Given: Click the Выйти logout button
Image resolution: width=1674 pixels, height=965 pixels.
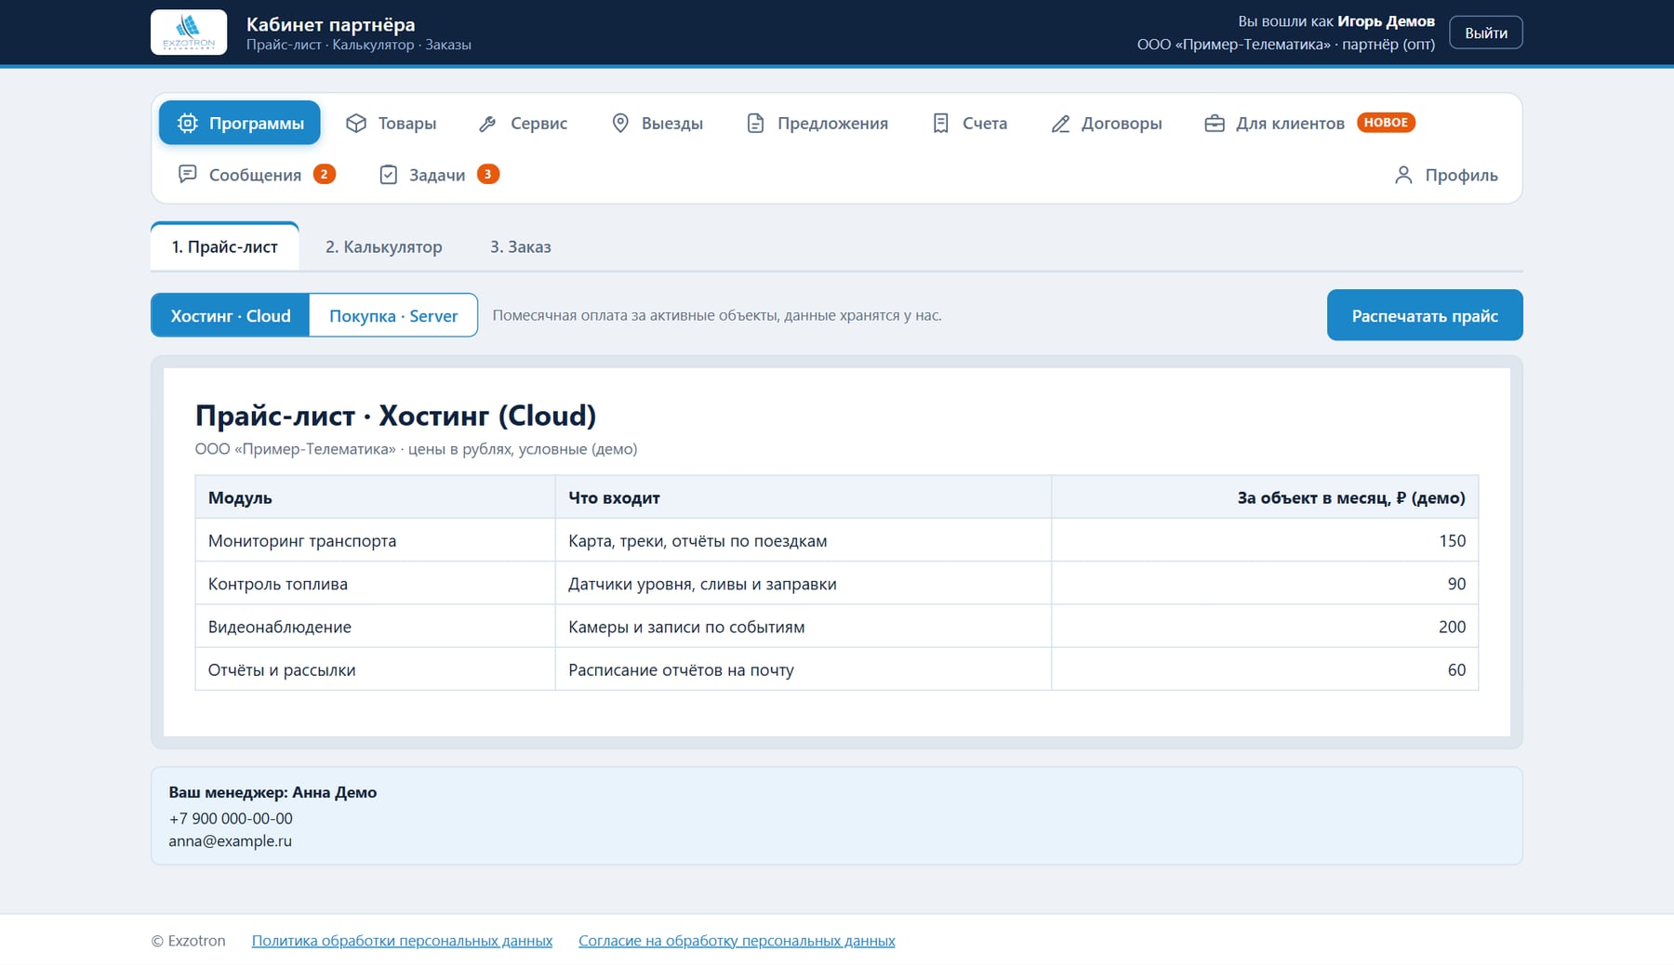Looking at the screenshot, I should click(1486, 33).
